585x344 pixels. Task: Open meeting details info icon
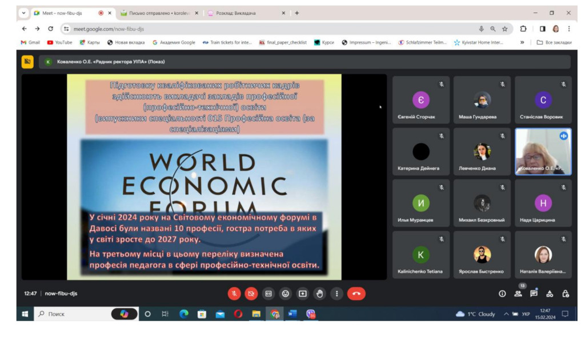coord(502,294)
